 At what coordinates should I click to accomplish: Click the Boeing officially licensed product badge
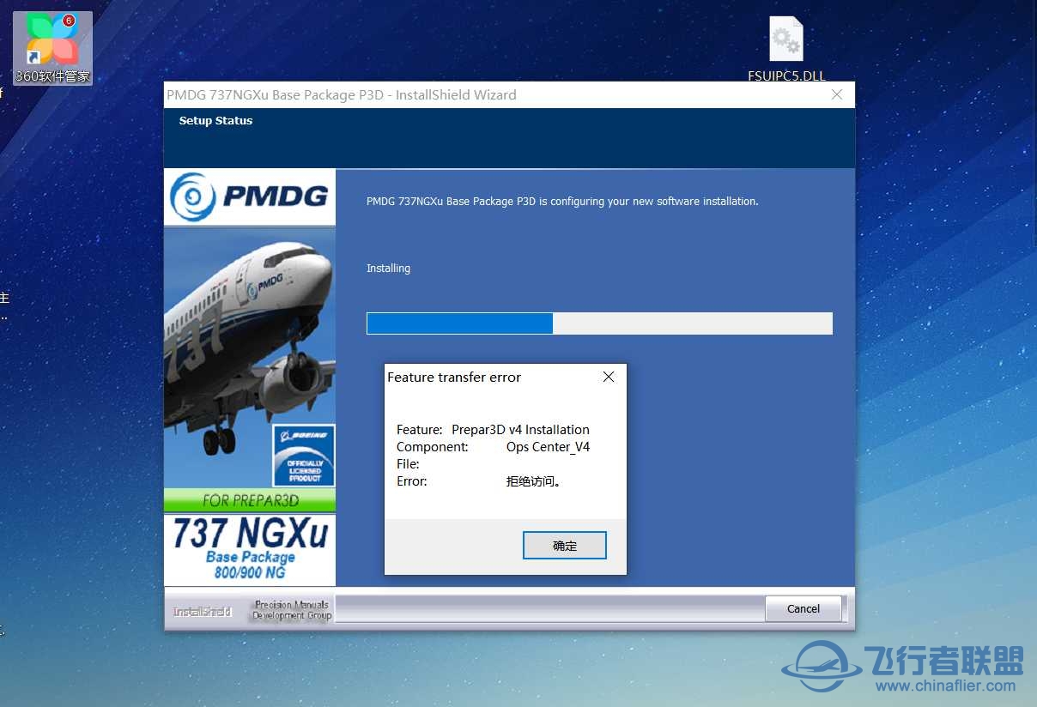(x=304, y=456)
